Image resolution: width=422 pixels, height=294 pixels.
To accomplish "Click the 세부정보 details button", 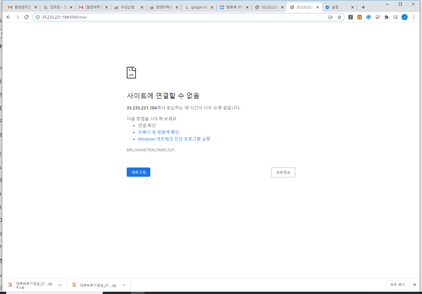I will click(x=283, y=173).
